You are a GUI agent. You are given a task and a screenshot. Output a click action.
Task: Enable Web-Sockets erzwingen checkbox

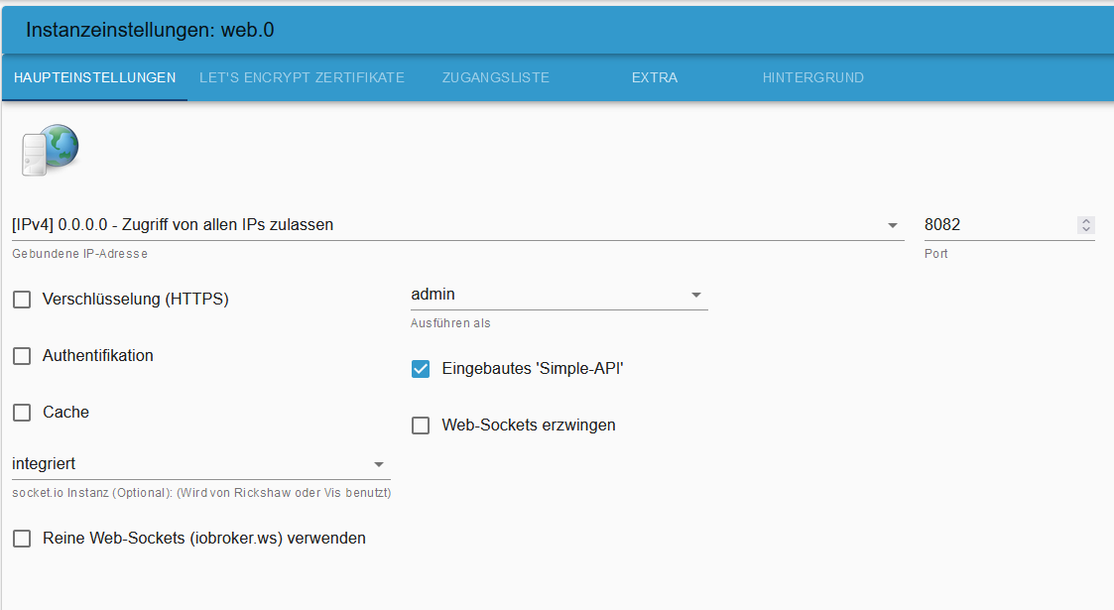point(421,426)
